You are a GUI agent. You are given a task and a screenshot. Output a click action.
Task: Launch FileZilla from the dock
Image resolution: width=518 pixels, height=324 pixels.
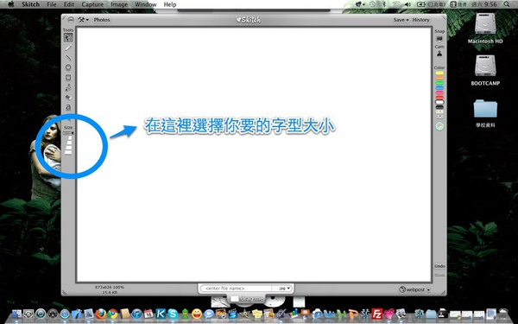click(x=377, y=314)
